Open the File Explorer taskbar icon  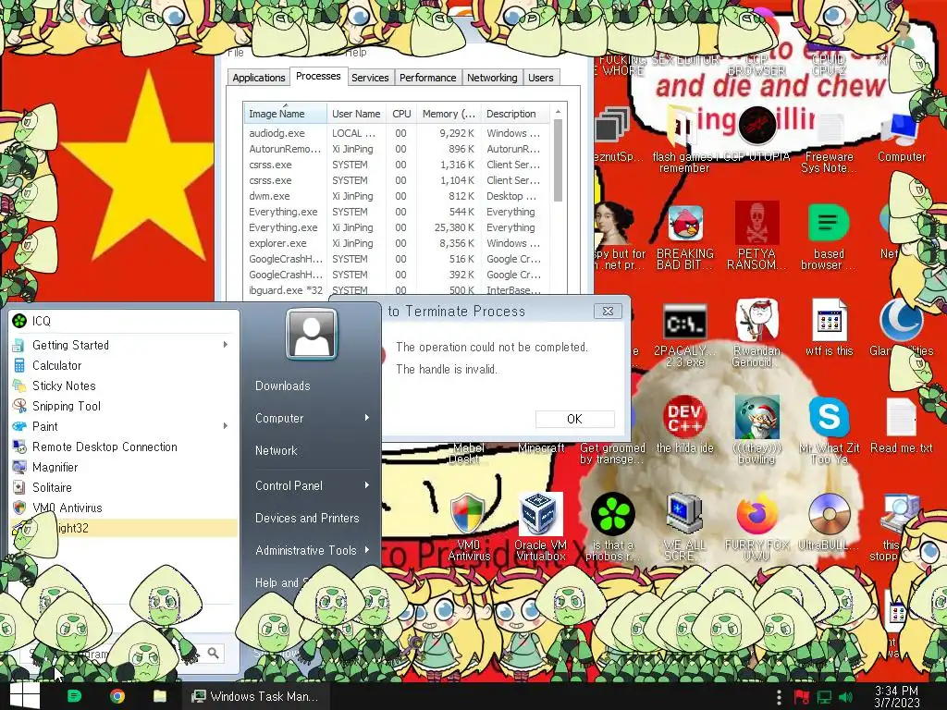pyautogui.click(x=159, y=696)
